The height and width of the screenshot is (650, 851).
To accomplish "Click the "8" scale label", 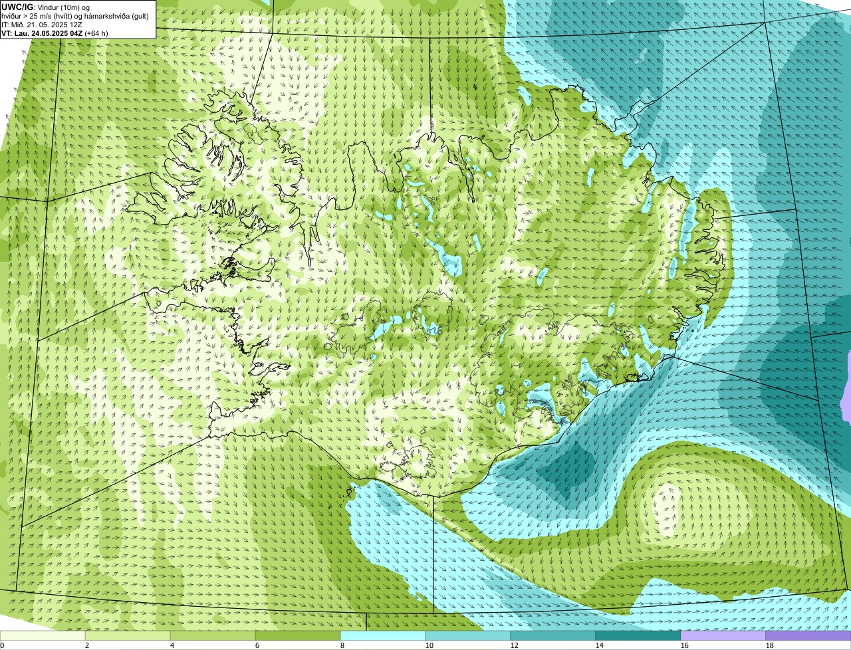I will (x=342, y=645).
